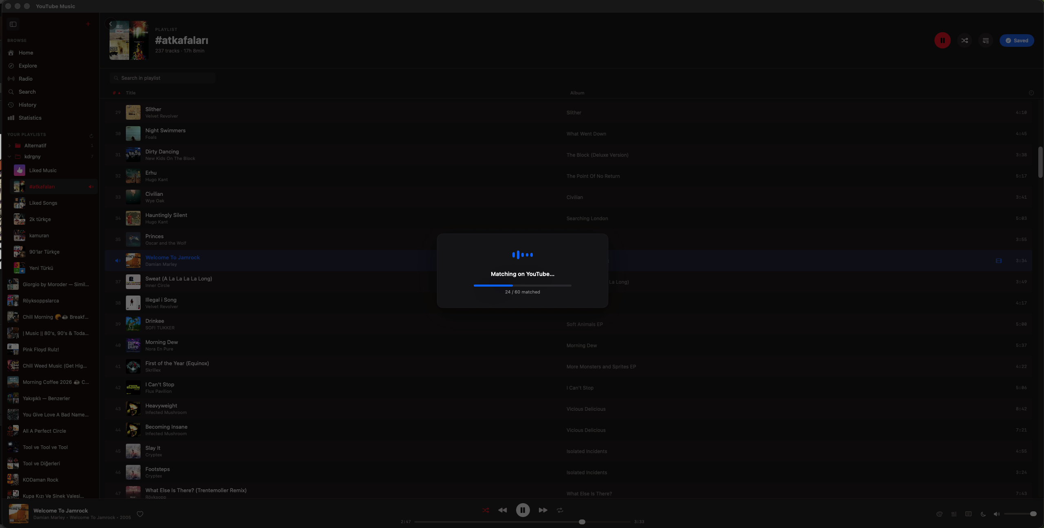The height and width of the screenshot is (528, 1044).
Task: Adjust the volume slider
Action: 1020,514
